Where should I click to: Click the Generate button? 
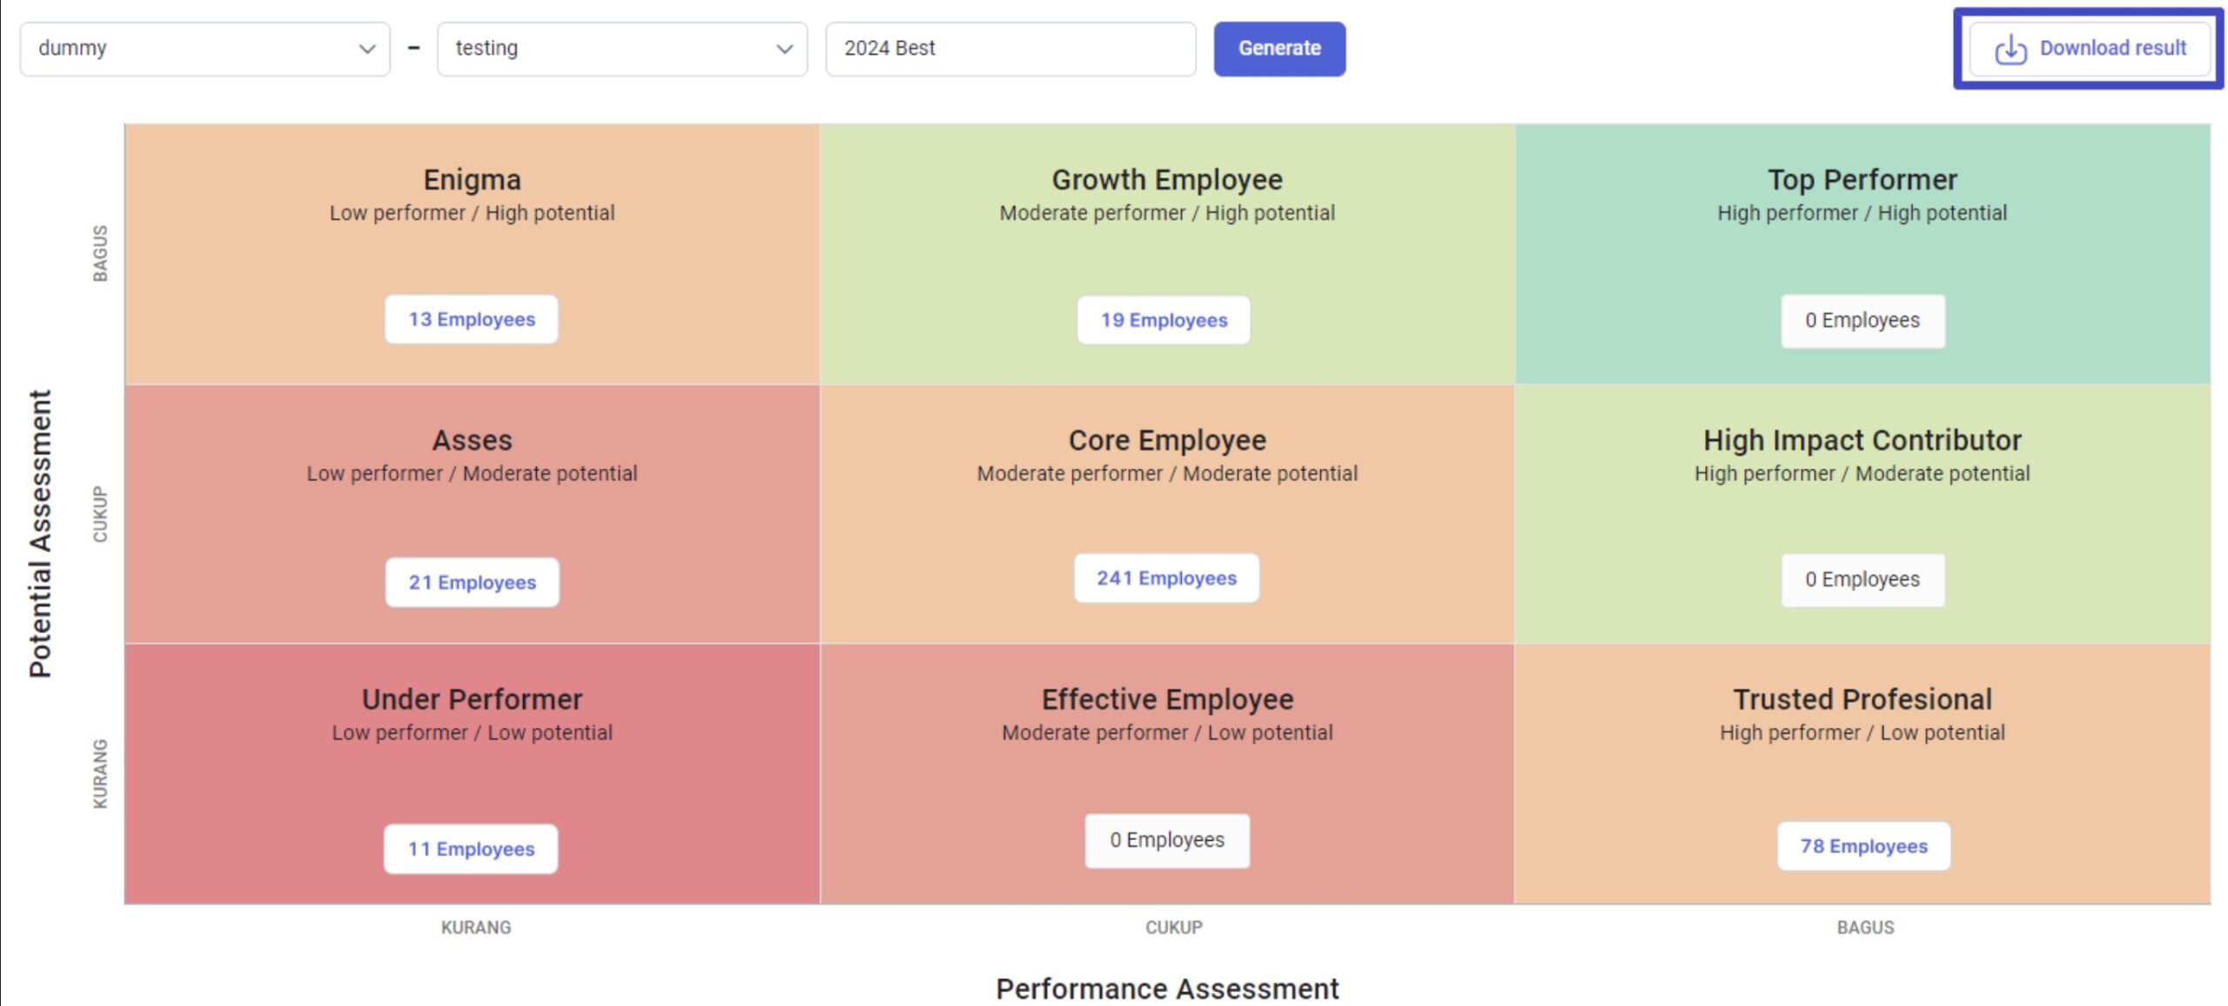coord(1278,49)
